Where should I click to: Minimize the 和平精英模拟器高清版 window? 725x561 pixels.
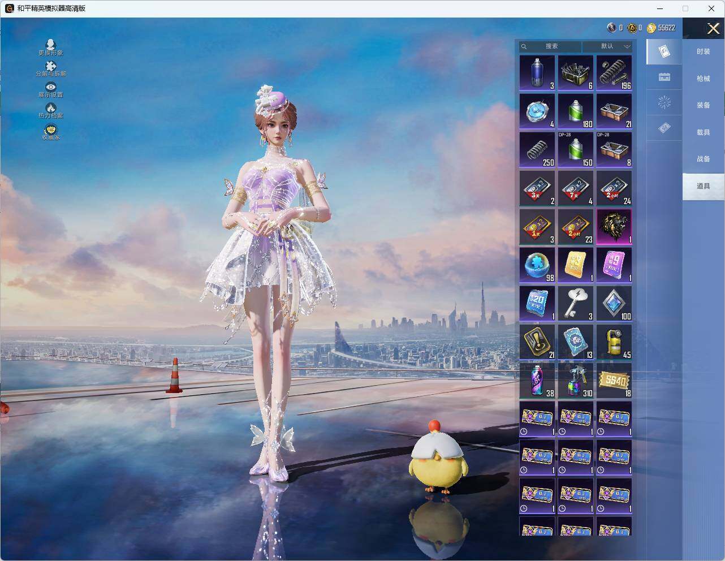(x=660, y=8)
